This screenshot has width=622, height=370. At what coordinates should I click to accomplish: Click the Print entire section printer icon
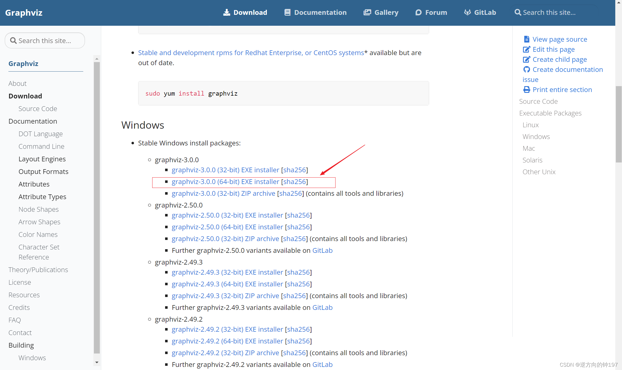click(x=527, y=89)
